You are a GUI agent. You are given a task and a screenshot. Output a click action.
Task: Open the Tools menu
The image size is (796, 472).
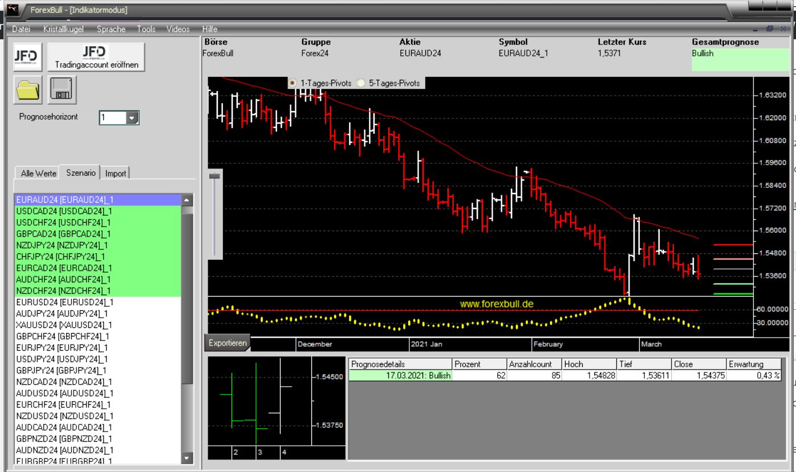point(146,29)
